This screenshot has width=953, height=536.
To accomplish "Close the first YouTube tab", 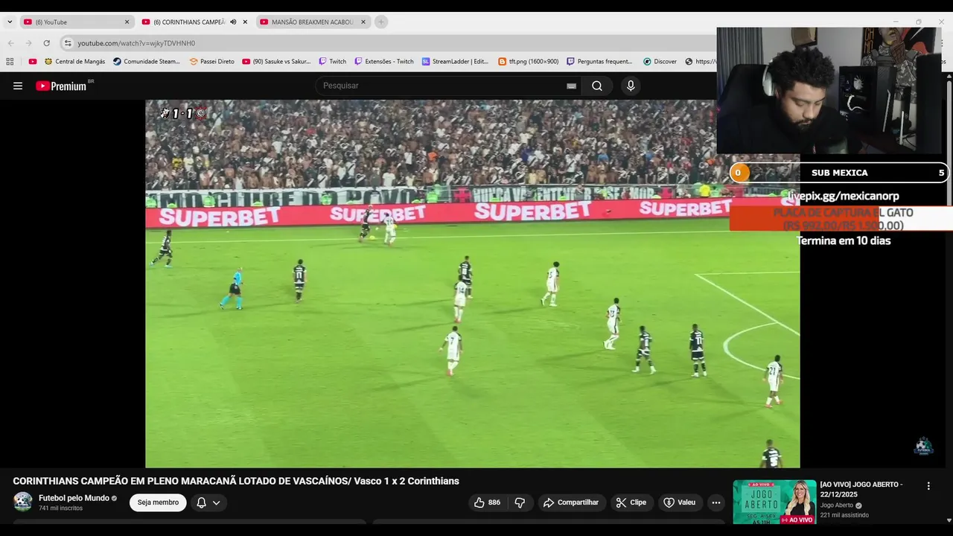I will point(127,22).
